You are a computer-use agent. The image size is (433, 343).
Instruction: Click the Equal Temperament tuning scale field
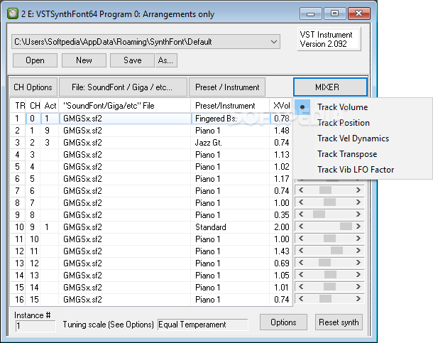[203, 325]
